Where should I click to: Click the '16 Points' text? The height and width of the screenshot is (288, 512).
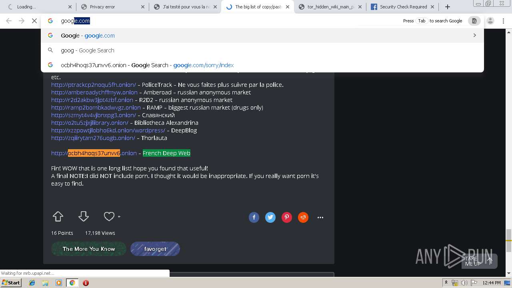tap(62, 233)
